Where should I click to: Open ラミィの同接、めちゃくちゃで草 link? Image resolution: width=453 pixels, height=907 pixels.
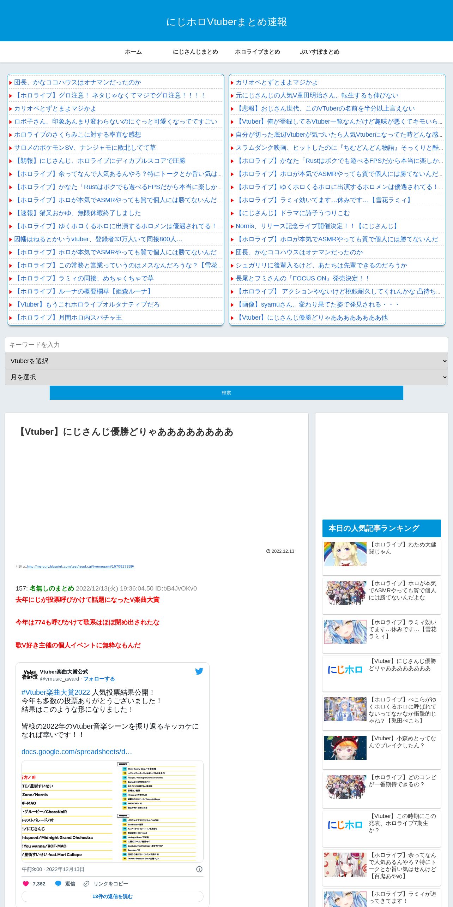pyautogui.click(x=84, y=278)
